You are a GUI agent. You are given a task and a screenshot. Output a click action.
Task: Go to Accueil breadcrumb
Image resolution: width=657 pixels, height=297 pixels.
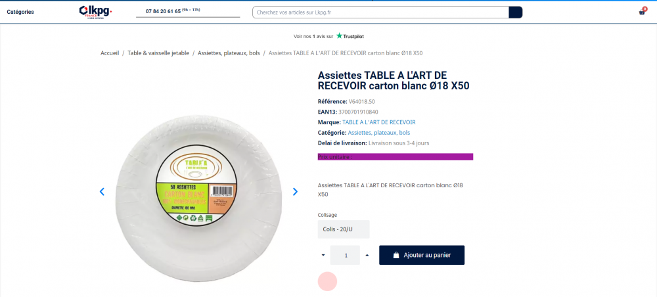tap(110, 53)
